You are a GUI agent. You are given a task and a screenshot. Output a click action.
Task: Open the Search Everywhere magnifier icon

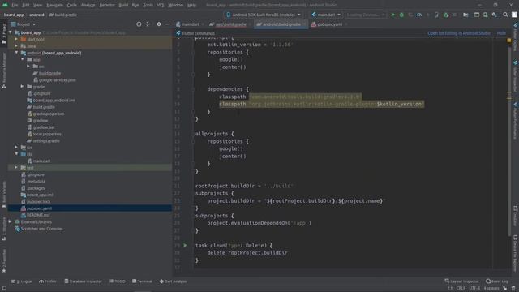pos(505,15)
